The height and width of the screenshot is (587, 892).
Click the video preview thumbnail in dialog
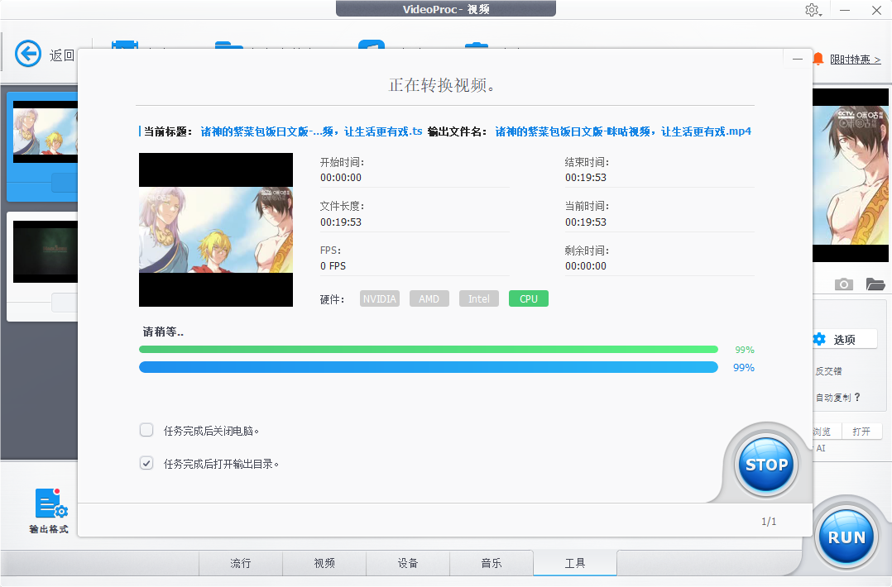point(216,230)
